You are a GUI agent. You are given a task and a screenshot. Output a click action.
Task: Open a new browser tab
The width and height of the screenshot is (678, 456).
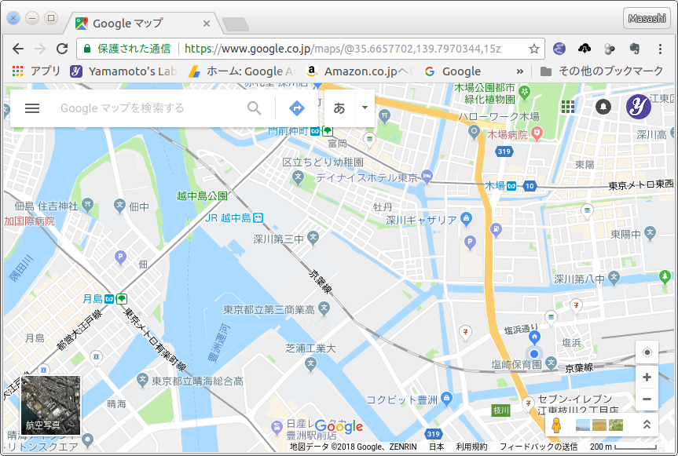235,24
